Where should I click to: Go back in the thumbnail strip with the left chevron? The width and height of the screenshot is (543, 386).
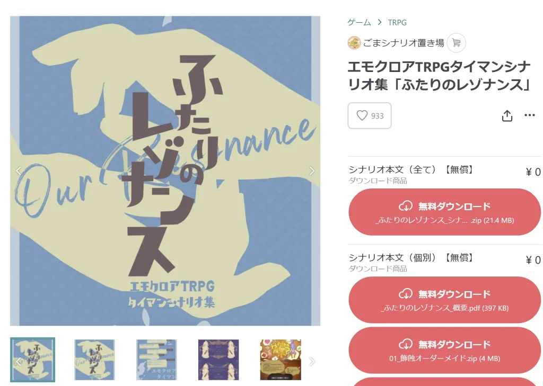click(x=19, y=362)
